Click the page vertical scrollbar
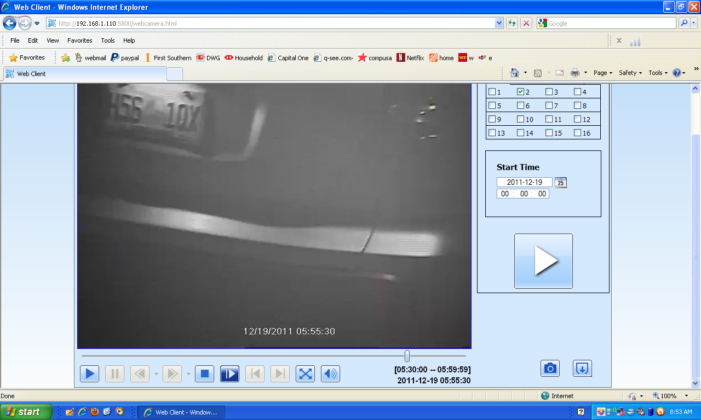 click(x=696, y=235)
